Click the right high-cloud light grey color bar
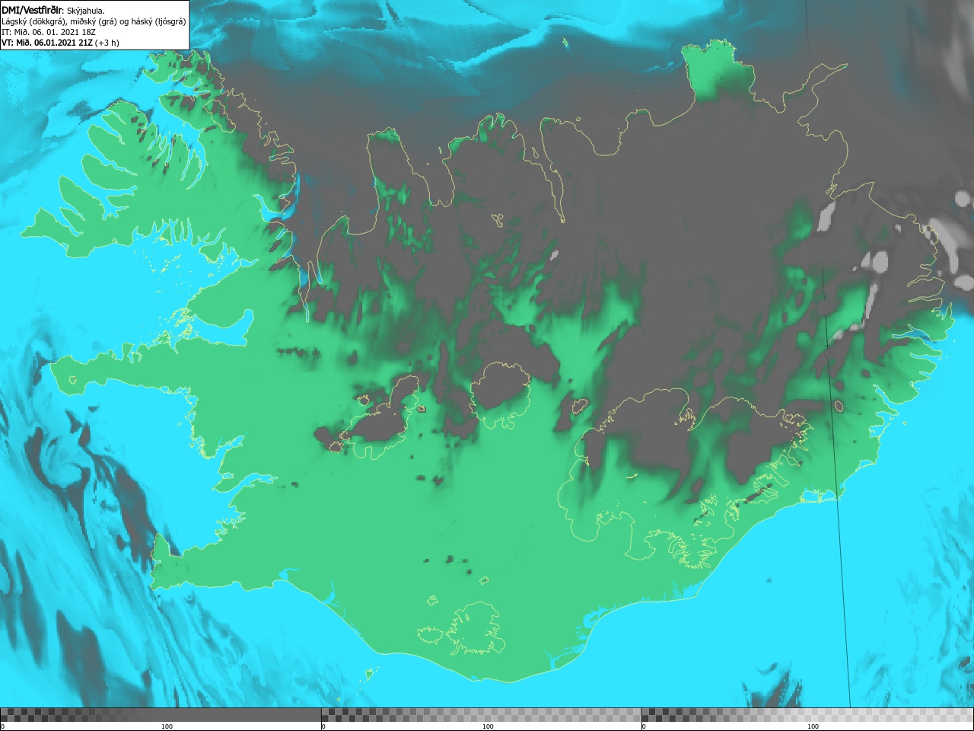 pyautogui.click(x=807, y=715)
